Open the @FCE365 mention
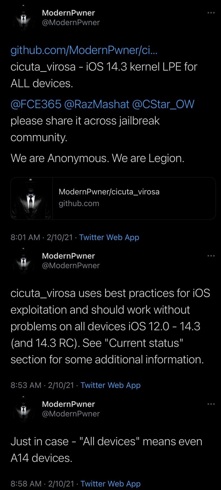The image size is (221, 490). pos(36,104)
